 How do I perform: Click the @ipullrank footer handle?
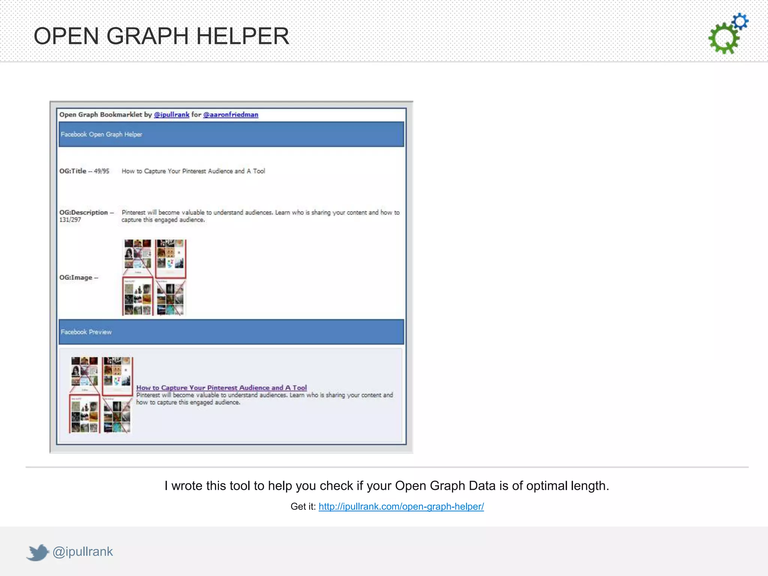(82, 552)
